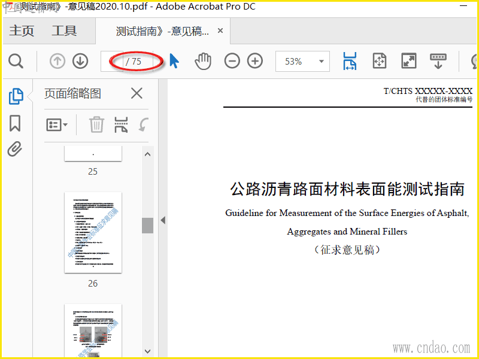Go to next page arrow
The width and height of the screenshot is (479, 359).
click(x=80, y=62)
